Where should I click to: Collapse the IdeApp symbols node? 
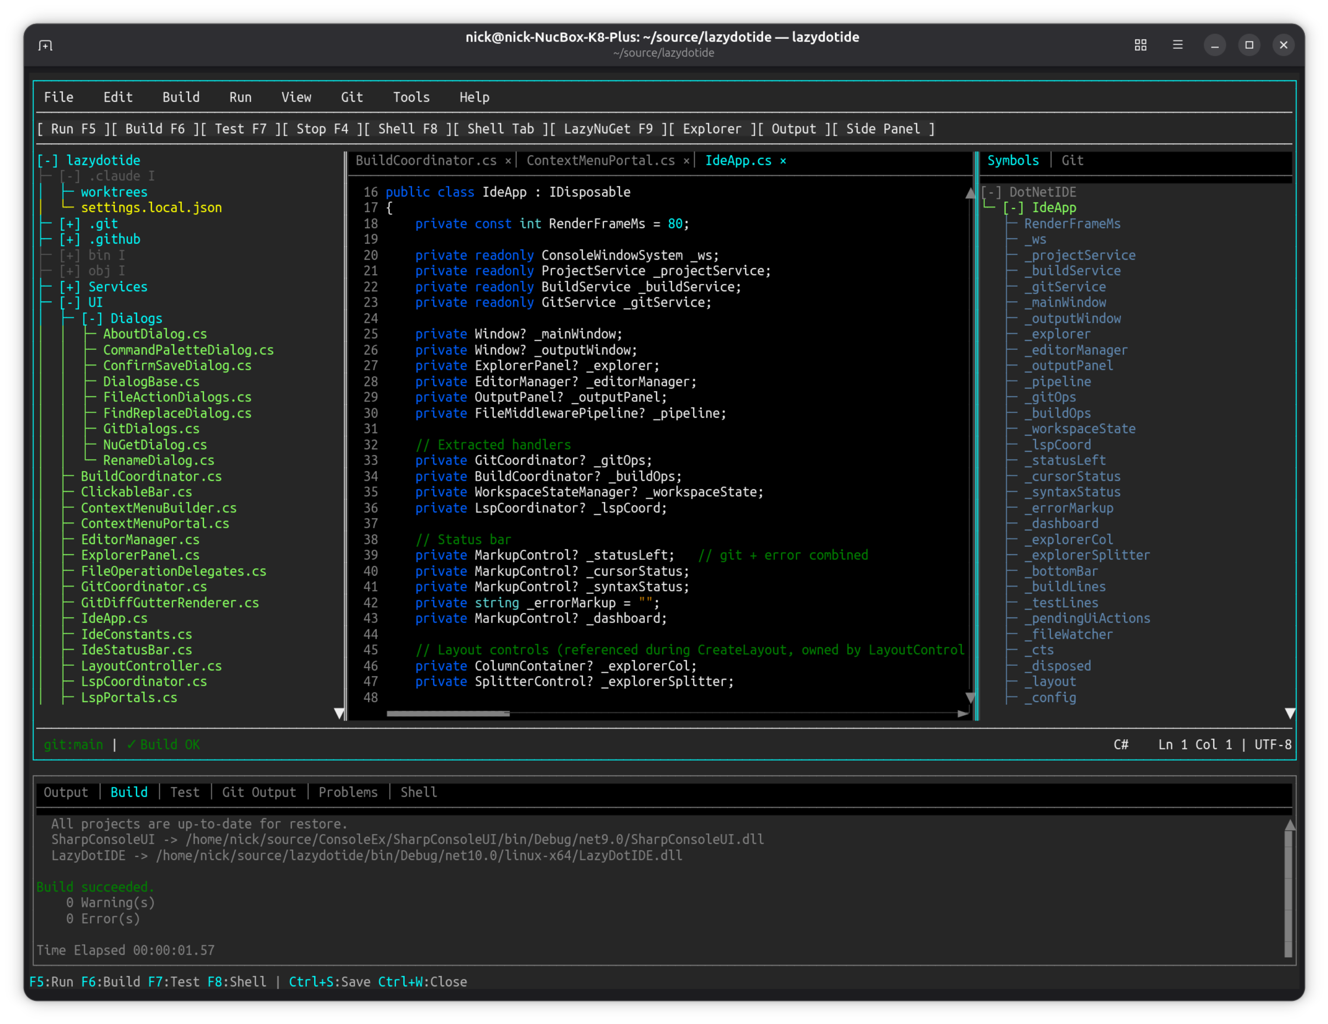[1013, 208]
